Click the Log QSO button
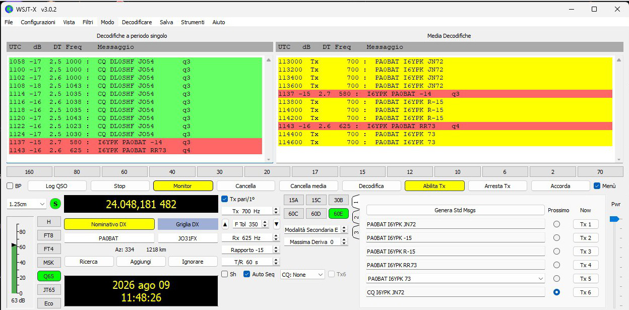The width and height of the screenshot is (629, 310). [x=57, y=186]
